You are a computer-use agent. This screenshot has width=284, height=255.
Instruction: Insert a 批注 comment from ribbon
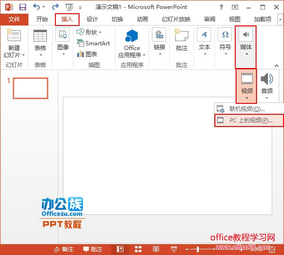pos(182,40)
